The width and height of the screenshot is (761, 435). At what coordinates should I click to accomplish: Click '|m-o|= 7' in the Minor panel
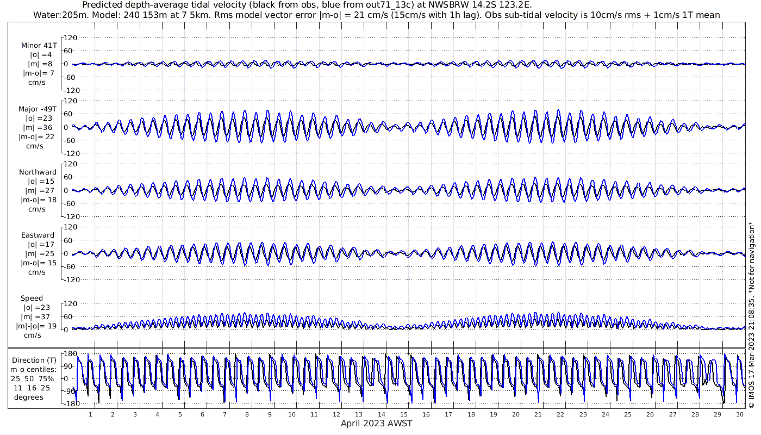tap(38, 73)
